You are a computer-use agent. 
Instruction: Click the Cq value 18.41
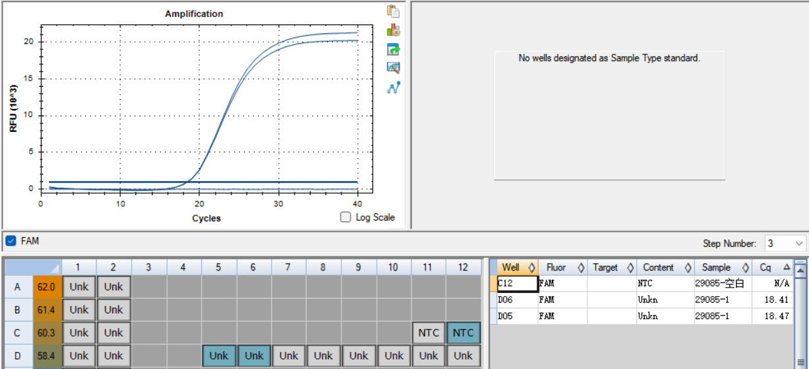(x=773, y=300)
